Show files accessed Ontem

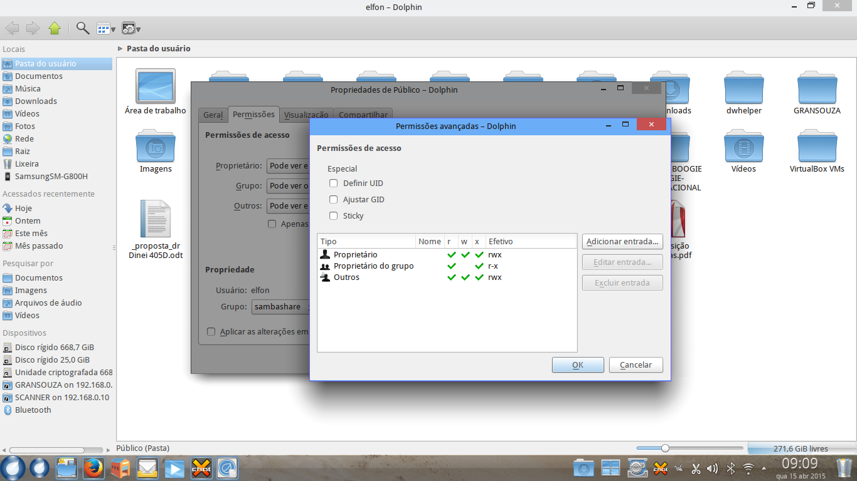[x=28, y=220]
